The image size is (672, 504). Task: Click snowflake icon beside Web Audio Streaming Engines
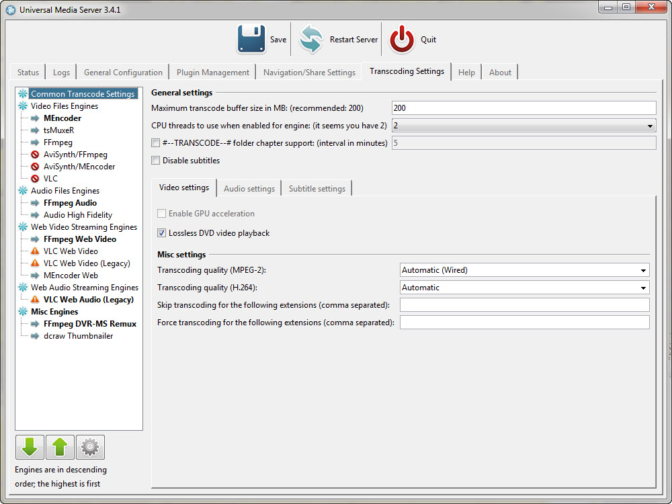(23, 288)
